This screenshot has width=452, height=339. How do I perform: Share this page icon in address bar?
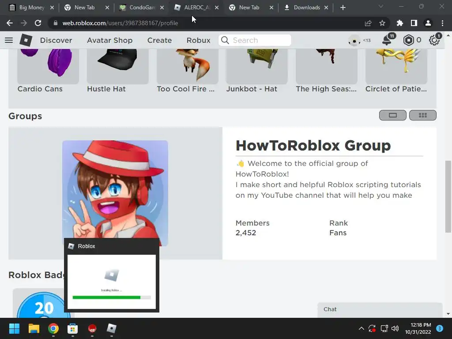368,23
